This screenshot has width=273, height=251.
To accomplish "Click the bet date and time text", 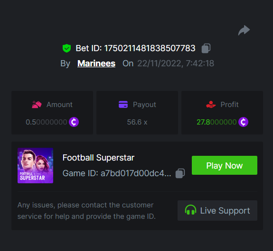I will pos(176,63).
